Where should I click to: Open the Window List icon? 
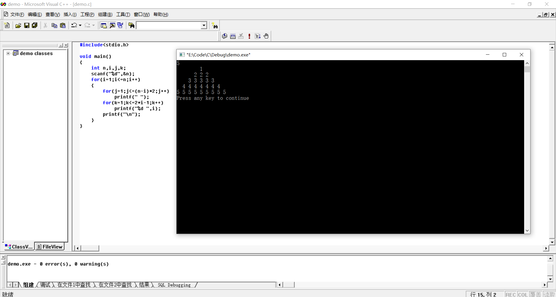[120, 25]
